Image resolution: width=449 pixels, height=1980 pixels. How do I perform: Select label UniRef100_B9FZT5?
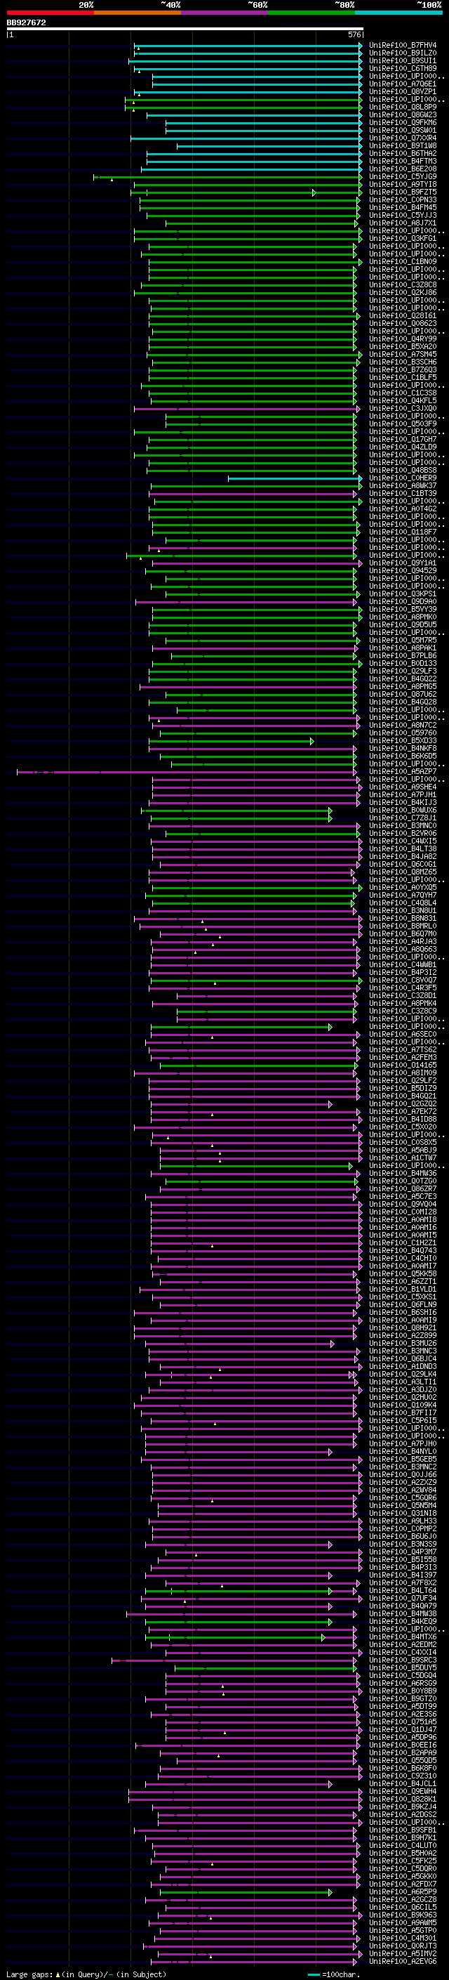(x=403, y=192)
